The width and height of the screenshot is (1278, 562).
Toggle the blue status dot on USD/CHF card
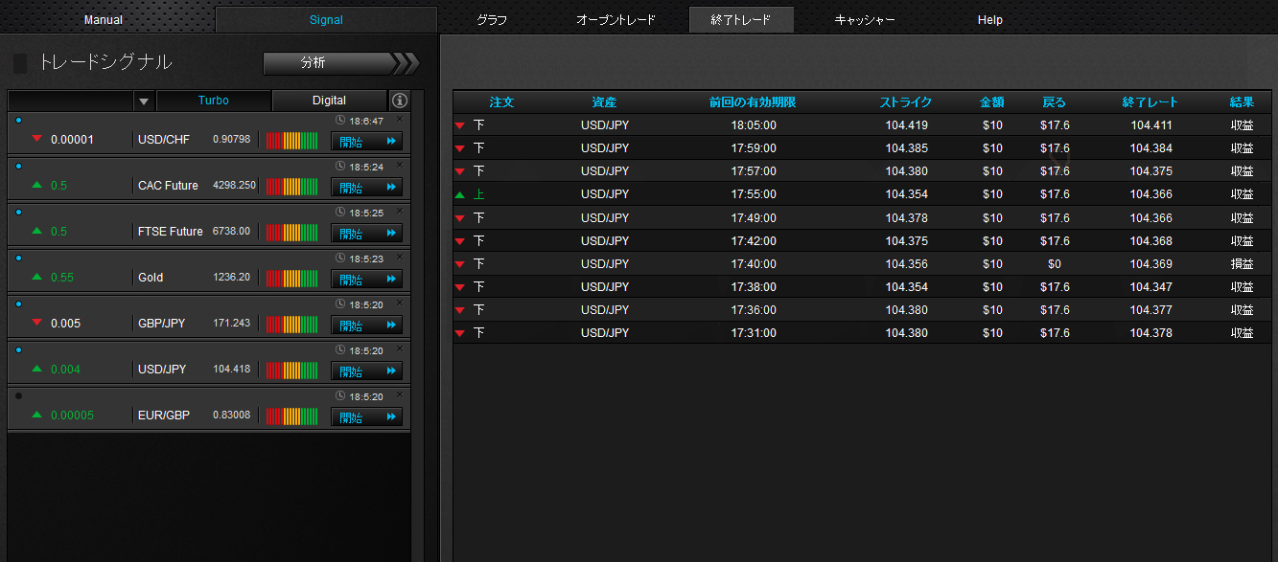pyautogui.click(x=18, y=120)
